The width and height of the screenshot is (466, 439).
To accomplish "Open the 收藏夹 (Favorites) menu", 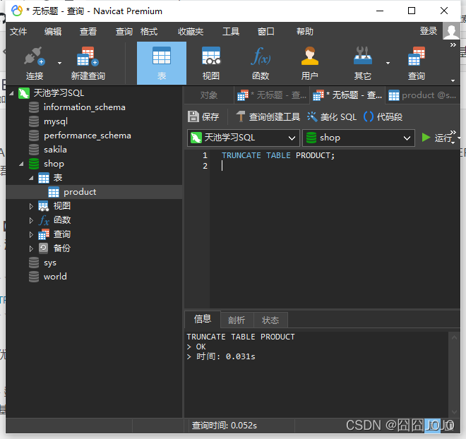I will (191, 31).
